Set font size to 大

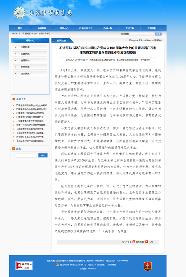click(x=123, y=241)
